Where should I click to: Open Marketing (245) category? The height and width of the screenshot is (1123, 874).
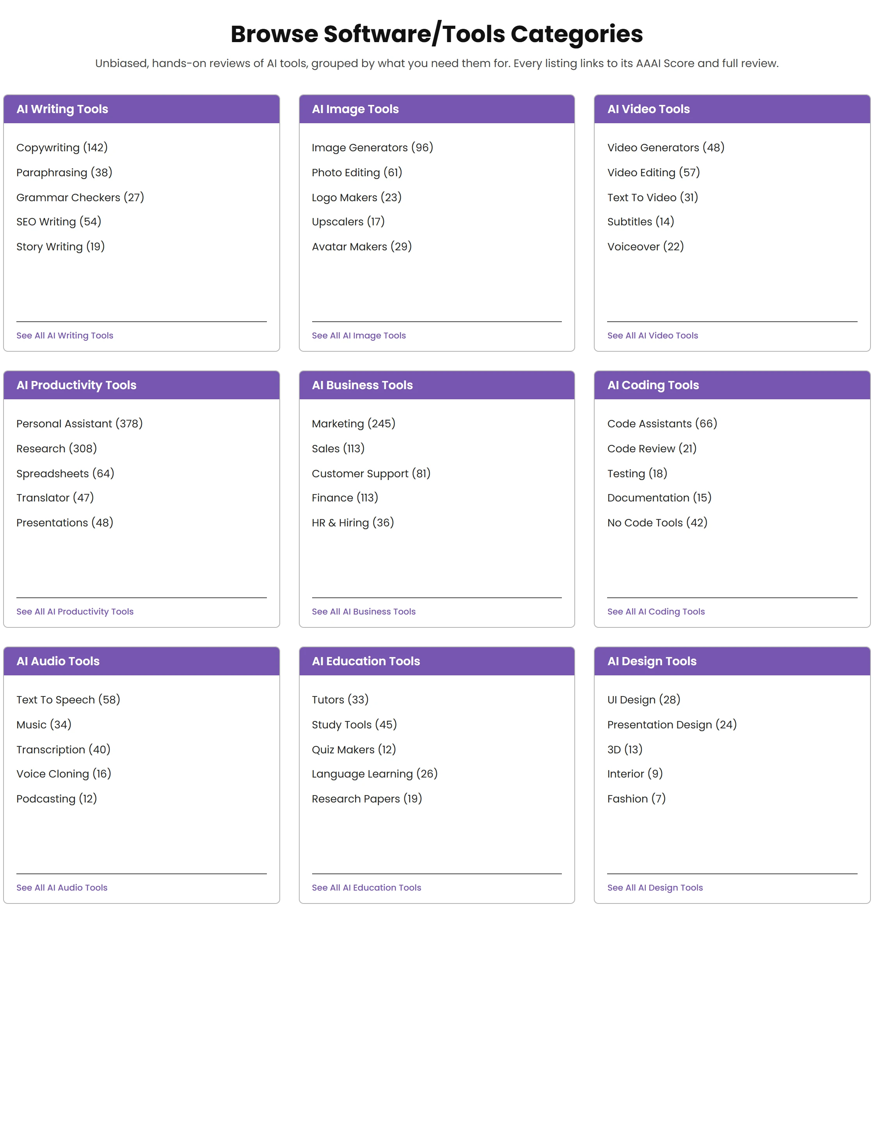(x=354, y=424)
